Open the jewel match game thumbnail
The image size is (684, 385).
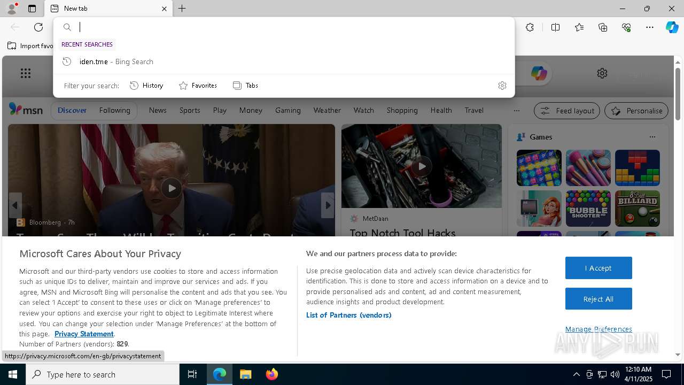point(539,168)
